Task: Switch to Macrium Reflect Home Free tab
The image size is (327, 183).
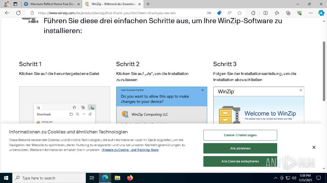Action: pos(52,4)
